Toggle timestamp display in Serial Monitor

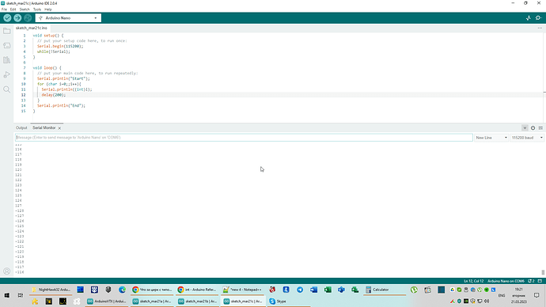(x=533, y=127)
